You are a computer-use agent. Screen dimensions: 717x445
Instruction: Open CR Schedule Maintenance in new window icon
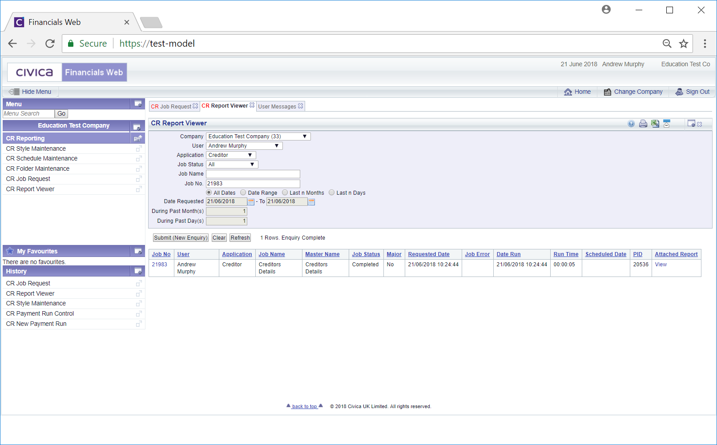[x=139, y=159]
